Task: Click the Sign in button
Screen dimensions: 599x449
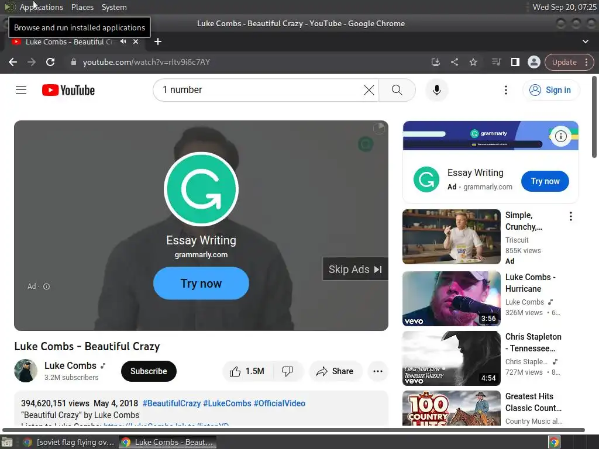Action: pyautogui.click(x=551, y=90)
